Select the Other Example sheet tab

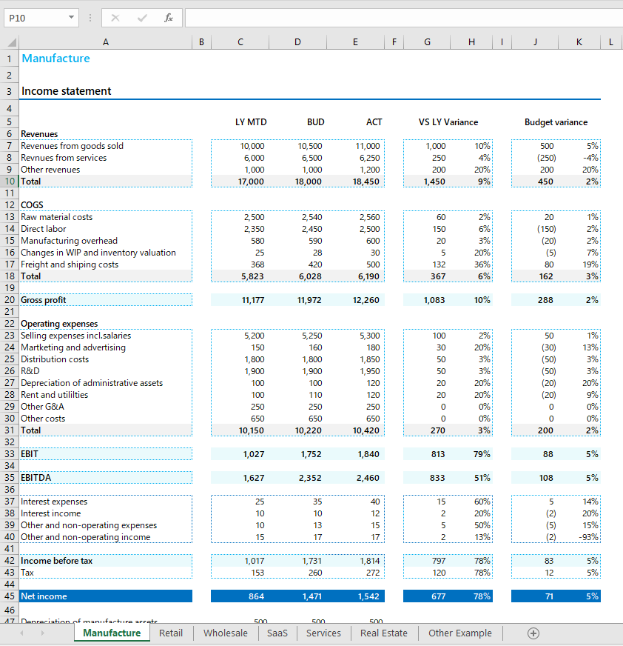coord(459,633)
